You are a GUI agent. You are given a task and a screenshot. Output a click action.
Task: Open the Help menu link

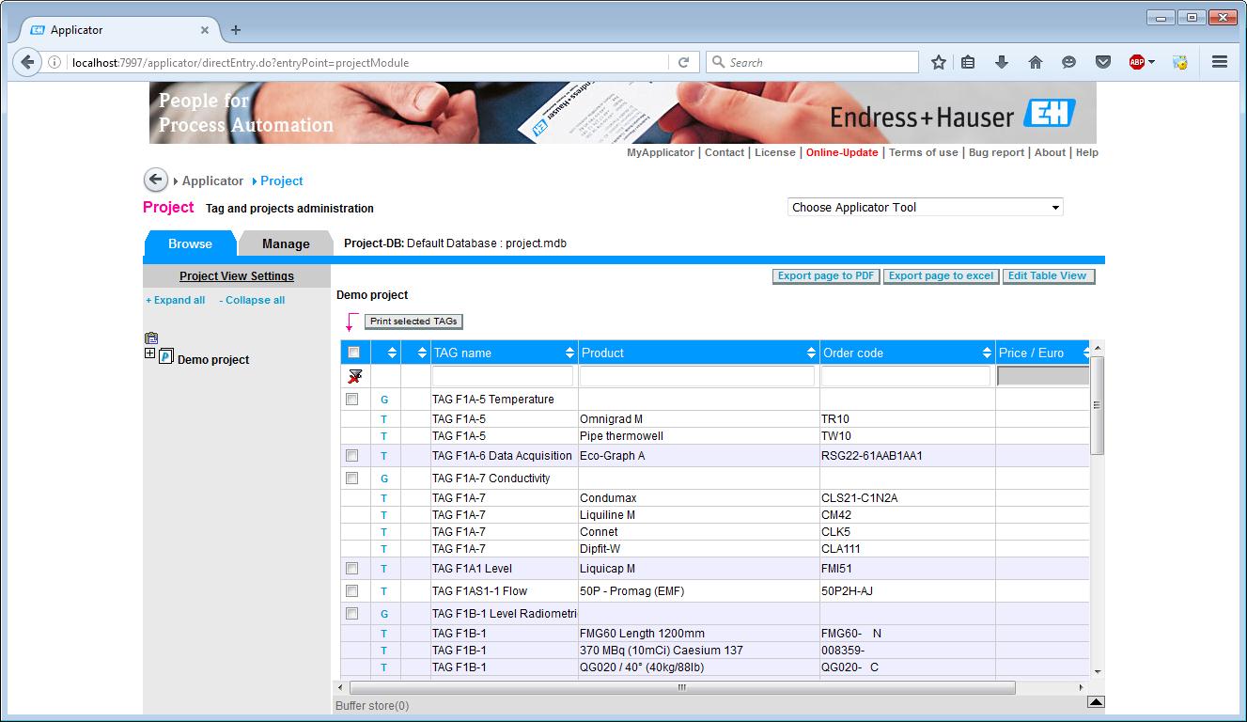tap(1087, 152)
